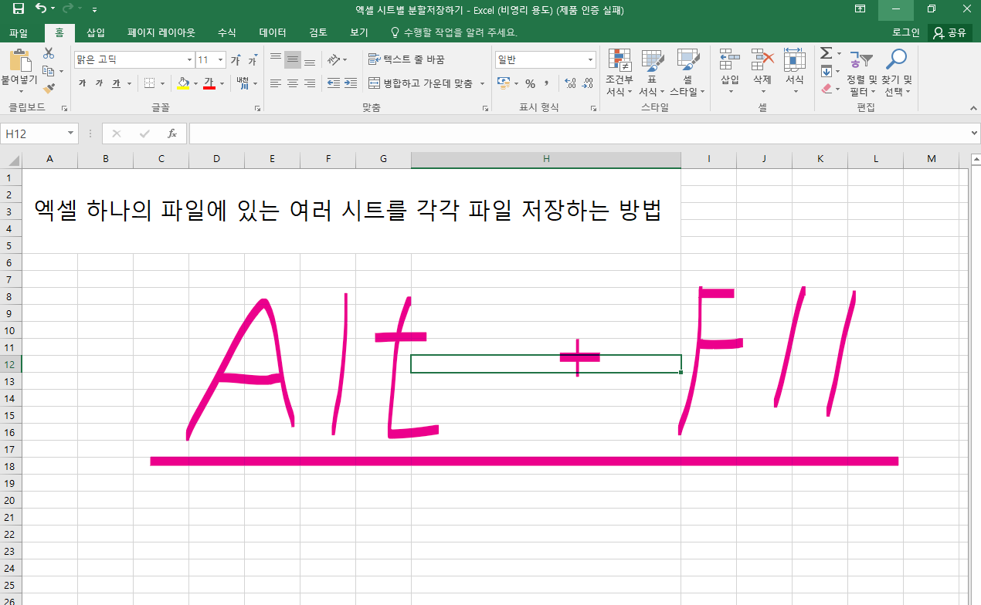
Task: Select the Format Painter icon
Action: coord(48,88)
